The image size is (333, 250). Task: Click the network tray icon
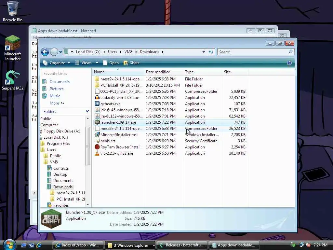point(301,245)
